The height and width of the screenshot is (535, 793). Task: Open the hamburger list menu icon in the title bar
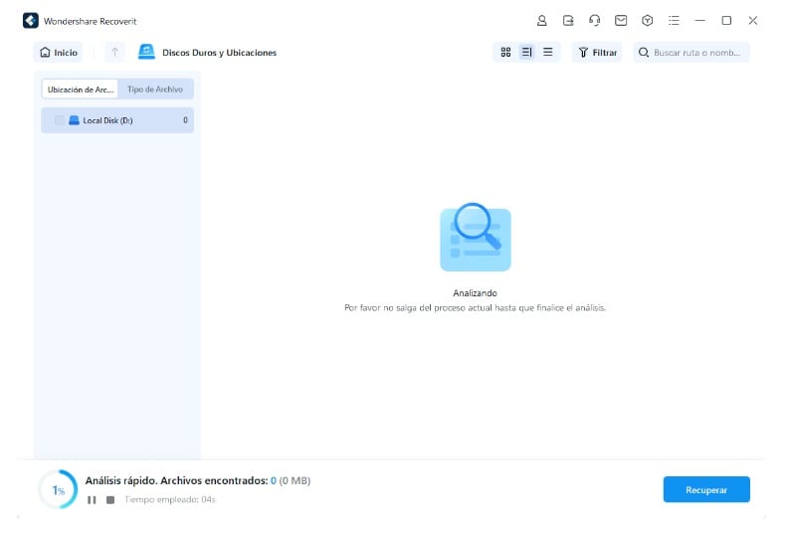click(x=674, y=21)
